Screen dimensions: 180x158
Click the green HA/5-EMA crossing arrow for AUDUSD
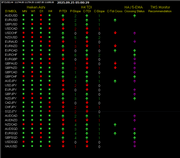pos(134,16)
